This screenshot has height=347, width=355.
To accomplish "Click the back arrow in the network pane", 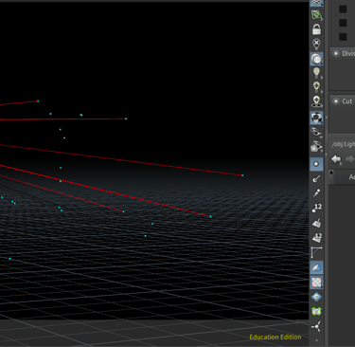I will (x=336, y=159).
